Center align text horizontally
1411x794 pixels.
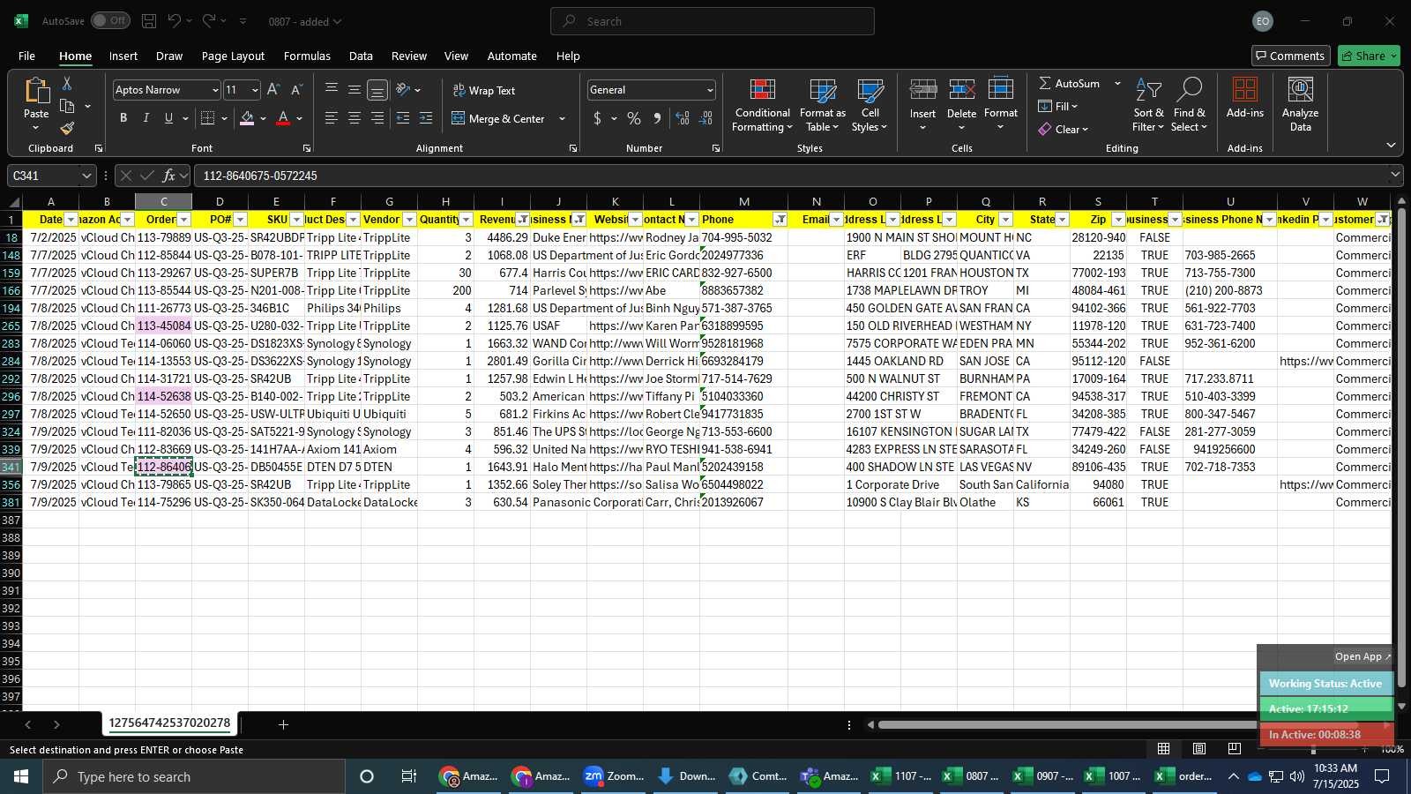[355, 118]
